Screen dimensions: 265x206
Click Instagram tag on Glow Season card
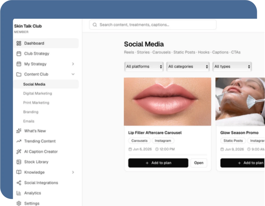click(256, 141)
